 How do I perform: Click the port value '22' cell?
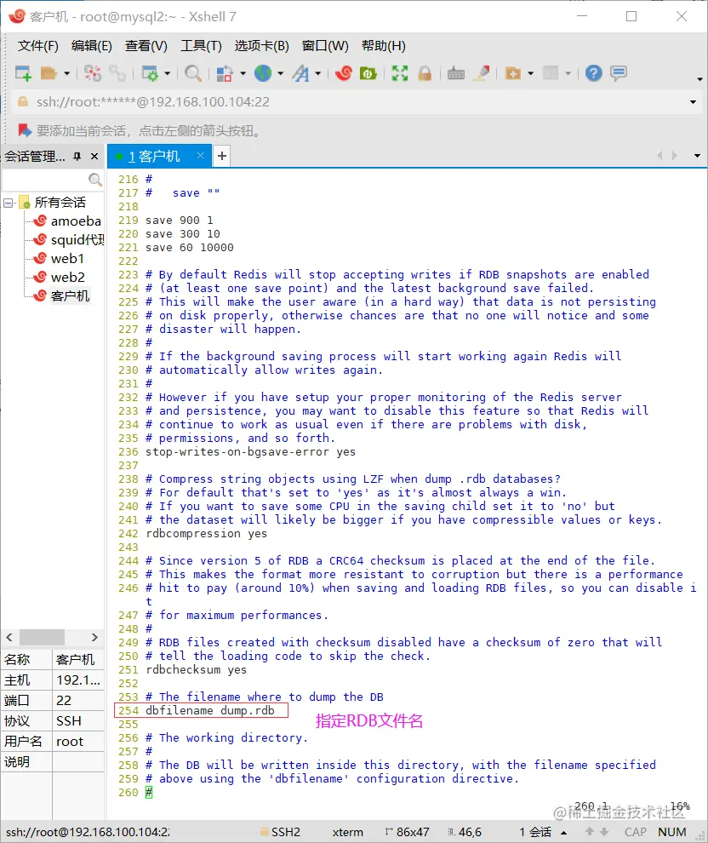click(78, 701)
